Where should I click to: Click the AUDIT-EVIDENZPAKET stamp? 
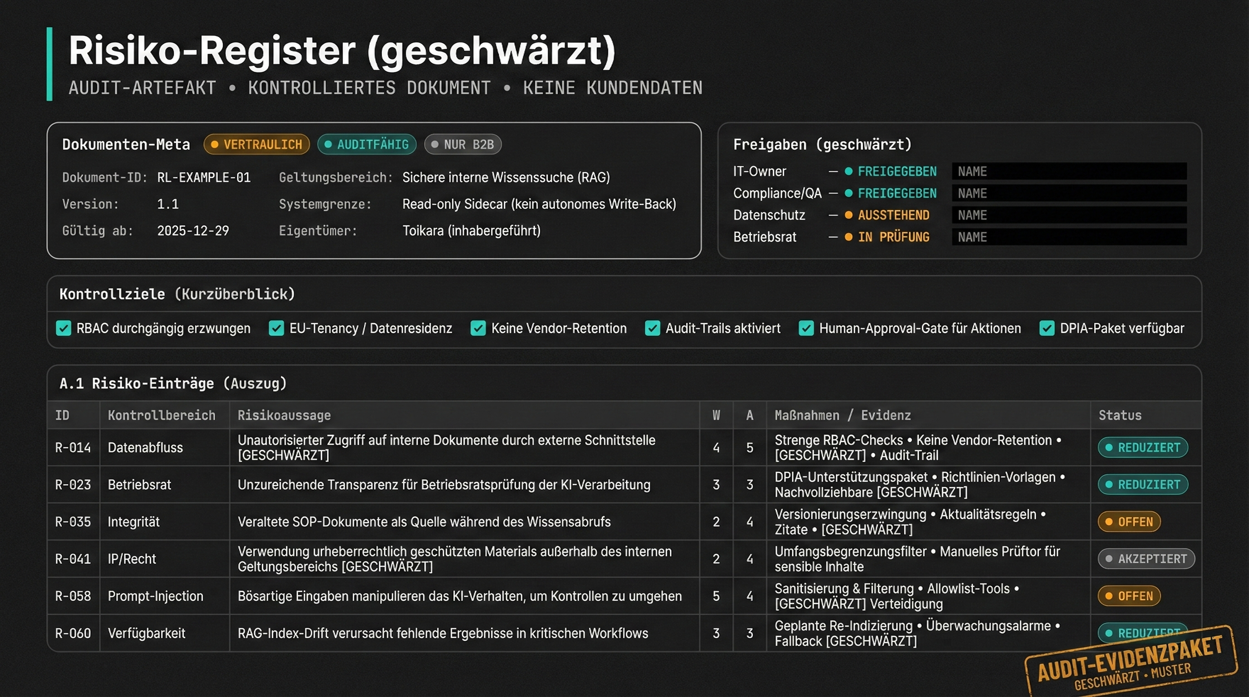(1130, 662)
